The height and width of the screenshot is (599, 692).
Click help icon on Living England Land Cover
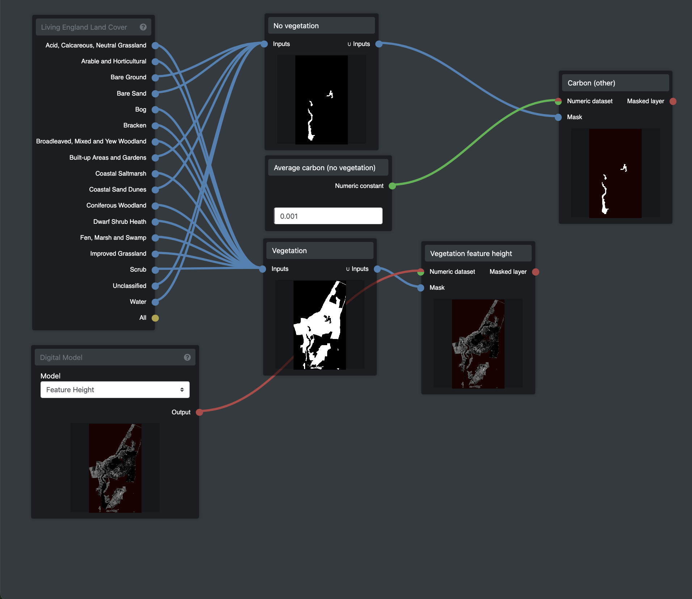[x=143, y=27]
